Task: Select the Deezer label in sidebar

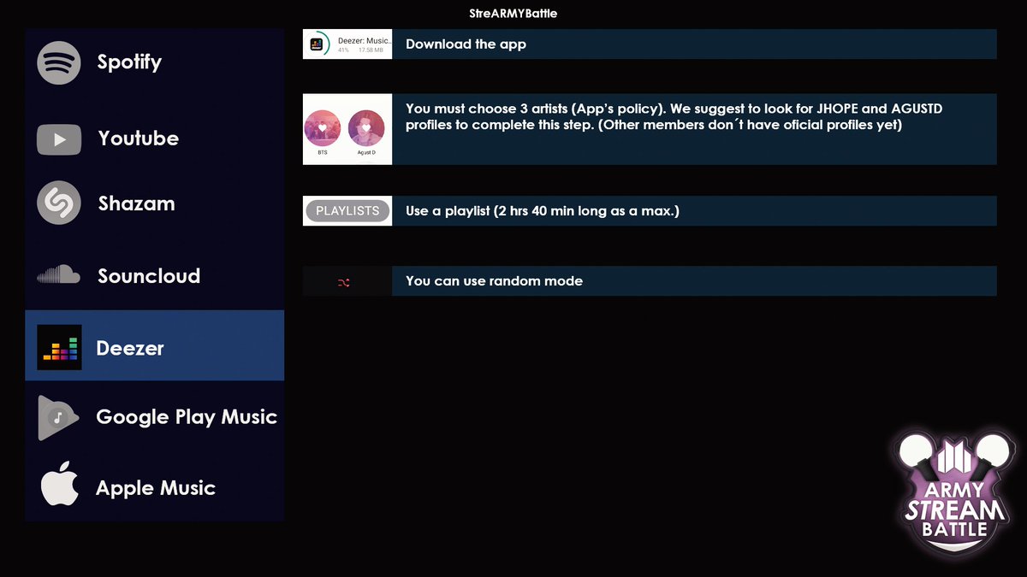Action: point(130,348)
